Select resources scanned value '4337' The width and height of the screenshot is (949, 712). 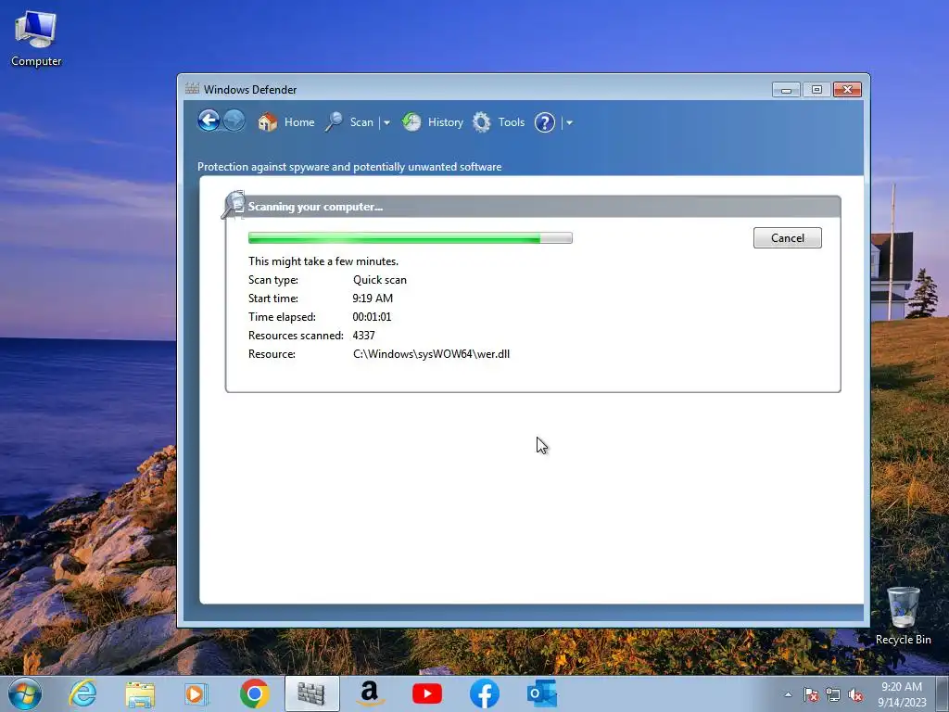pos(363,336)
